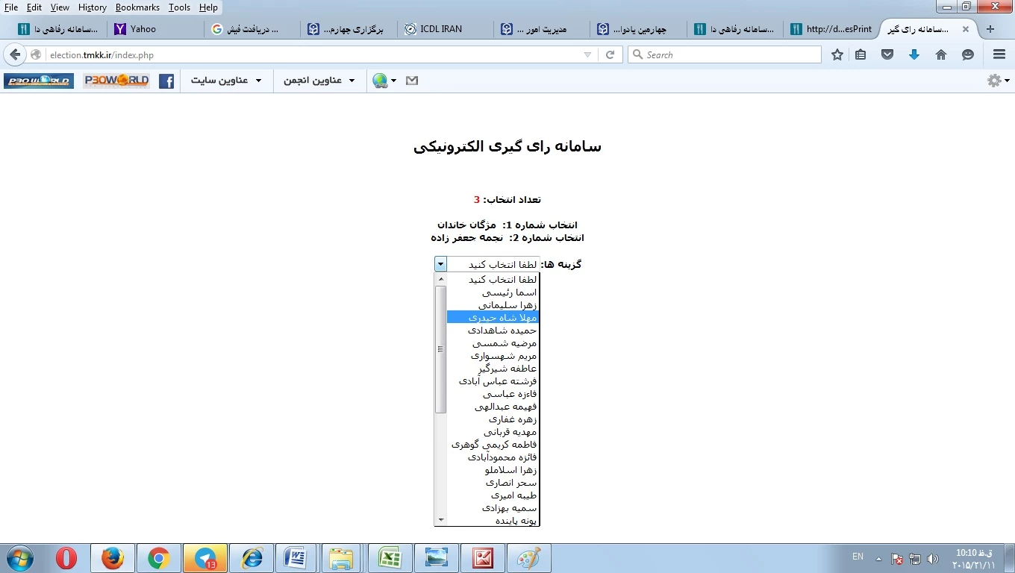The width and height of the screenshot is (1015, 573).
Task: Open Excel from the Windows taskbar
Action: click(389, 558)
